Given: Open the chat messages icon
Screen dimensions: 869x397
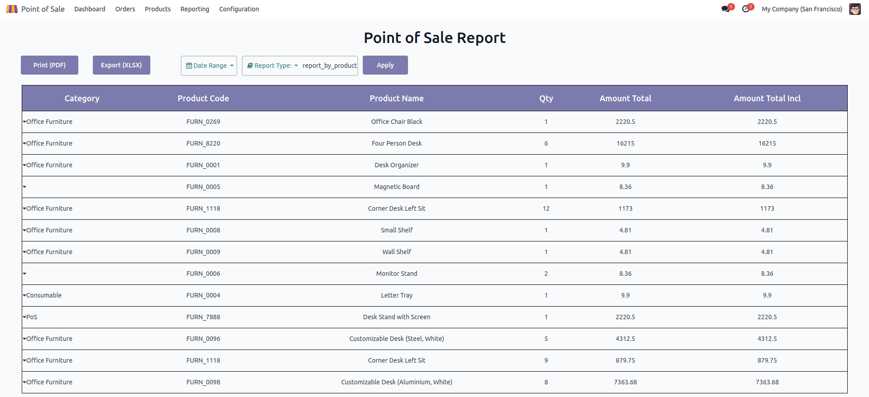Looking at the screenshot, I should point(725,9).
